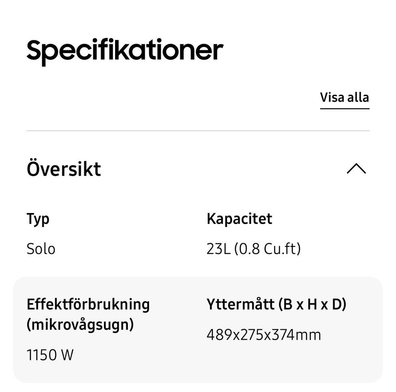Select the 489x275x374mm dimensions value

(x=264, y=334)
